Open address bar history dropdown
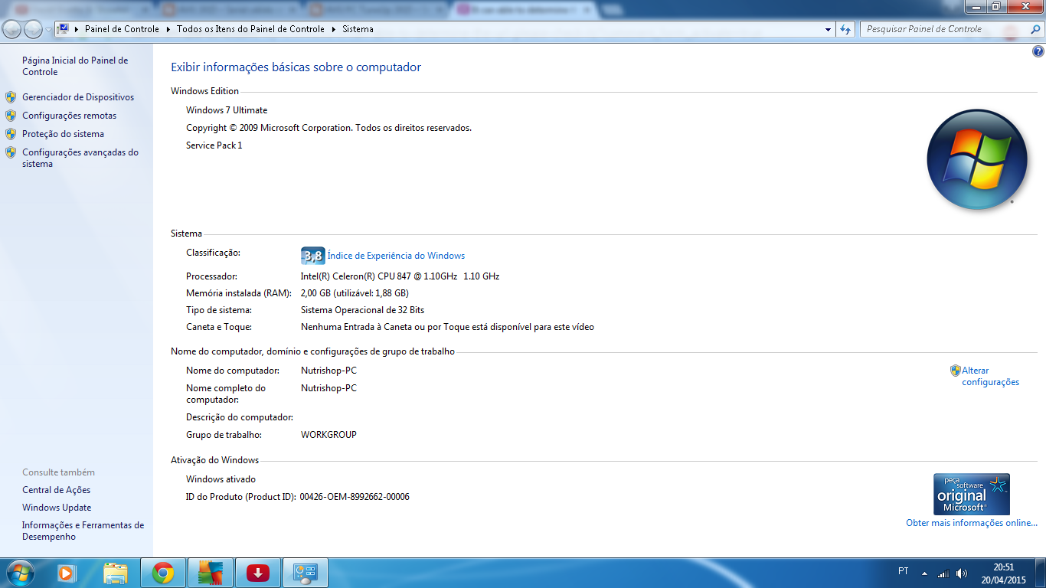1046x588 pixels. tap(828, 29)
